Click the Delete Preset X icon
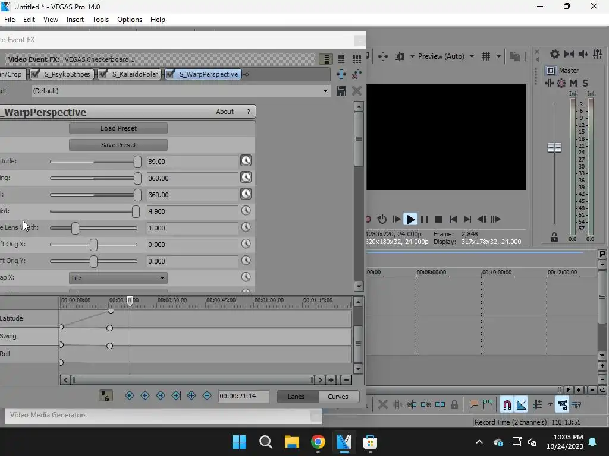Image resolution: width=609 pixels, height=456 pixels. click(357, 91)
